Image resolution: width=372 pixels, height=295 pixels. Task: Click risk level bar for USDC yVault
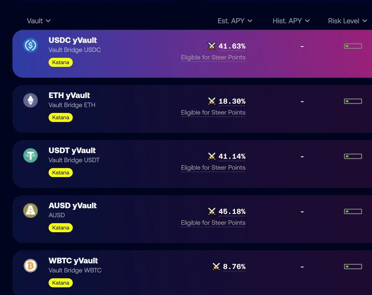click(353, 46)
